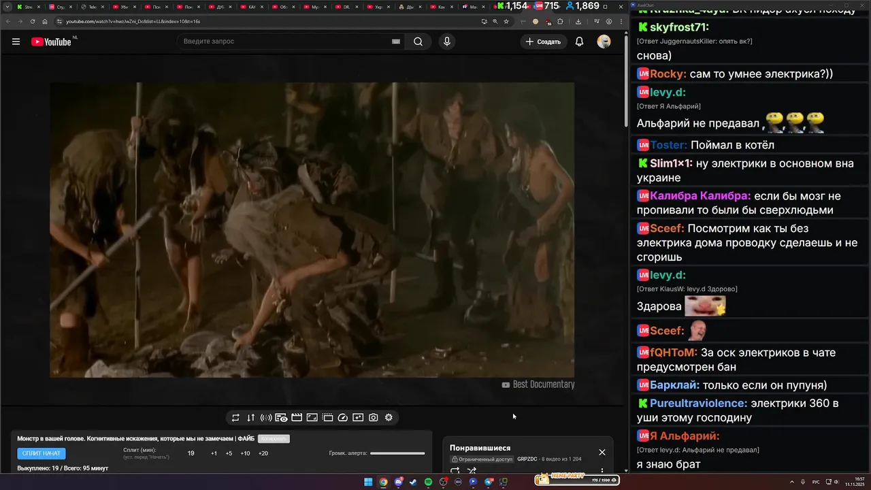
Task: Click the Понравившиеся playlist title
Action: point(480,448)
